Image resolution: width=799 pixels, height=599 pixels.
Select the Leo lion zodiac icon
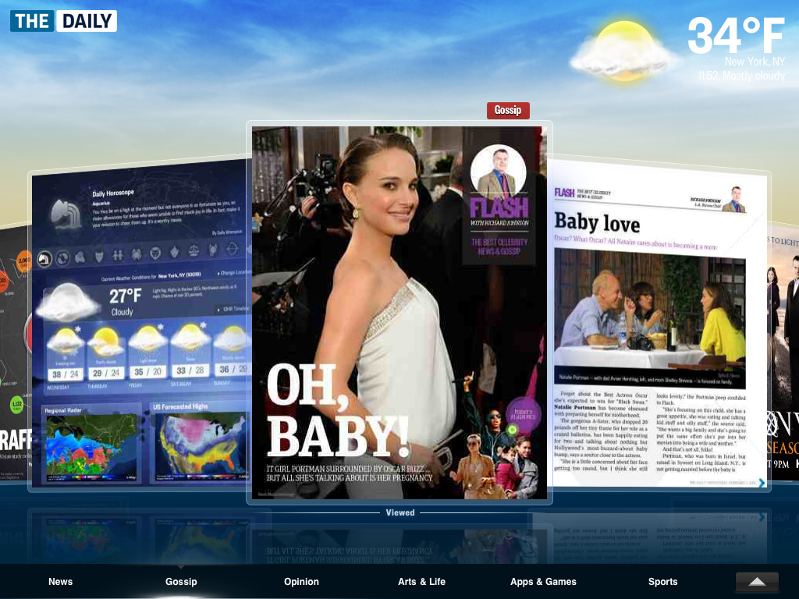coord(155,253)
